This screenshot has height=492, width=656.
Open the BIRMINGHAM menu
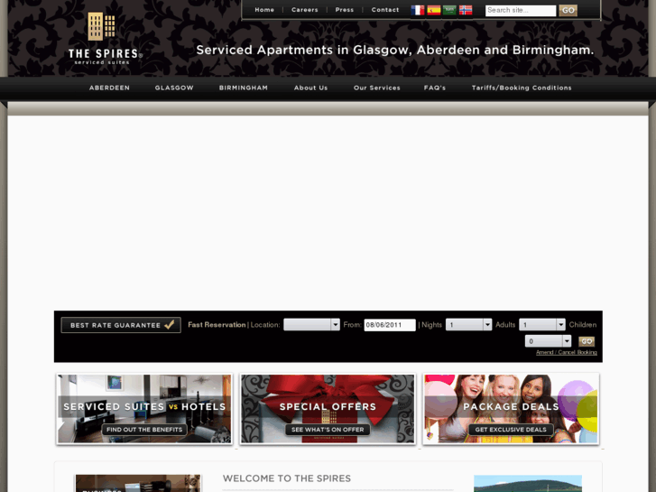(x=244, y=88)
